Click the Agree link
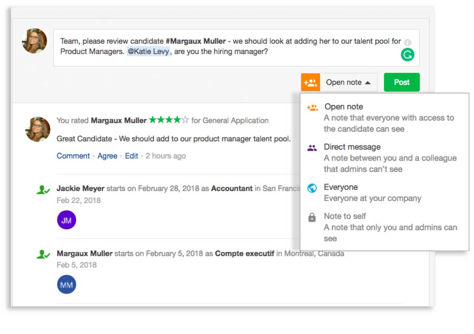The width and height of the screenshot is (474, 334). pos(107,156)
